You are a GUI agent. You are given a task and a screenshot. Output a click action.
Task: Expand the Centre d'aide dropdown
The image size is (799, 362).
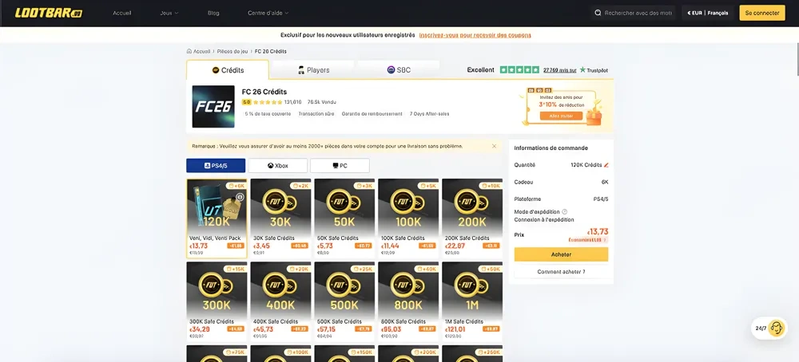[268, 13]
